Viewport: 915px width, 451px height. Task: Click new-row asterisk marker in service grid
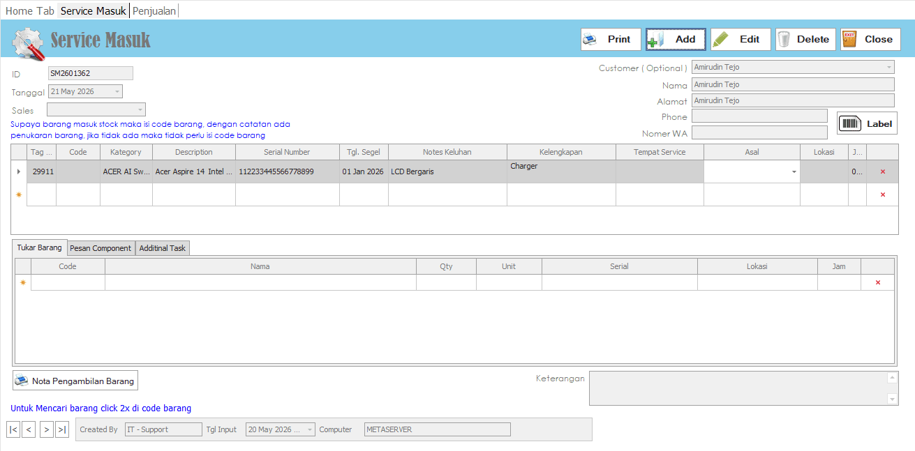pyautogui.click(x=19, y=194)
